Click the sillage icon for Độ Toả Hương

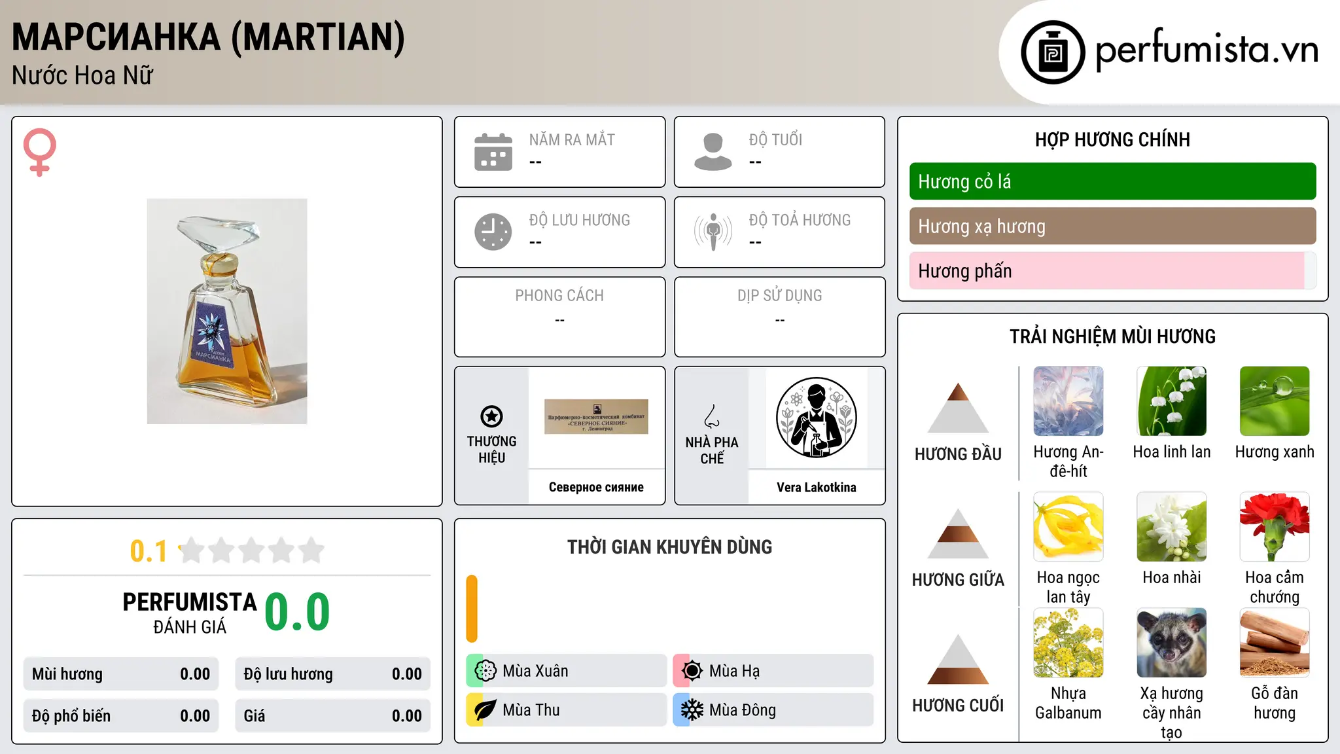coord(713,232)
